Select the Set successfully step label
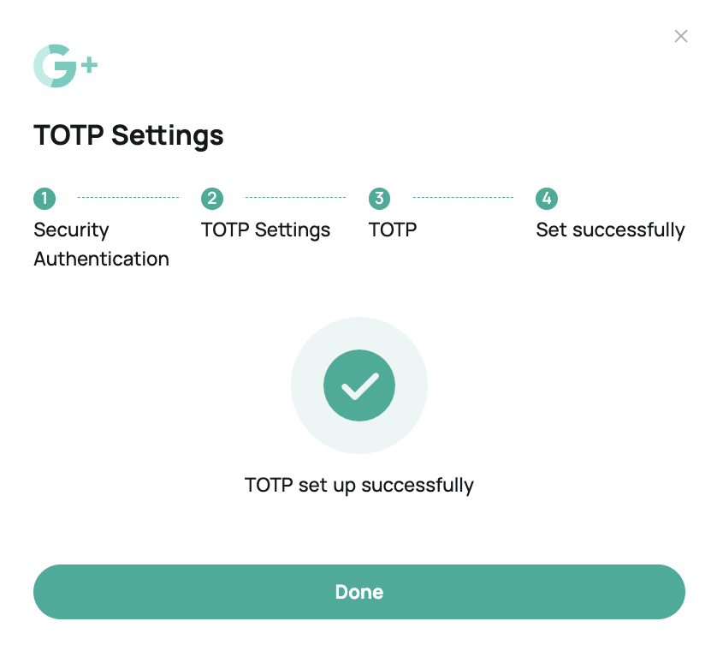Screen dimensions: 717x651 click(610, 230)
